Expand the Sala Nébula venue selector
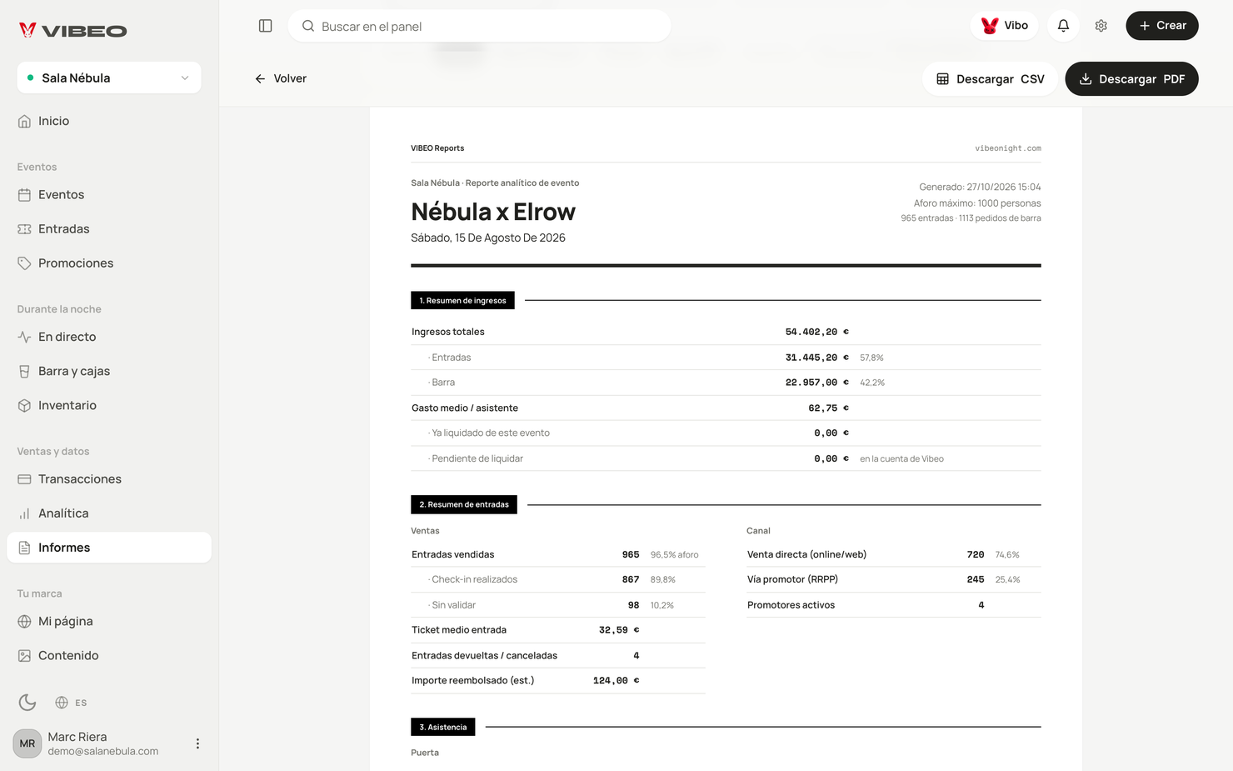 (x=109, y=78)
